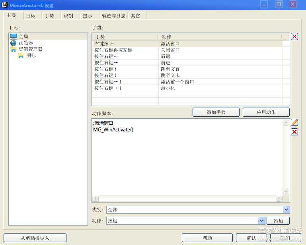Select 浏览器 in the target tree
The width and height of the screenshot is (306, 245).
26,43
